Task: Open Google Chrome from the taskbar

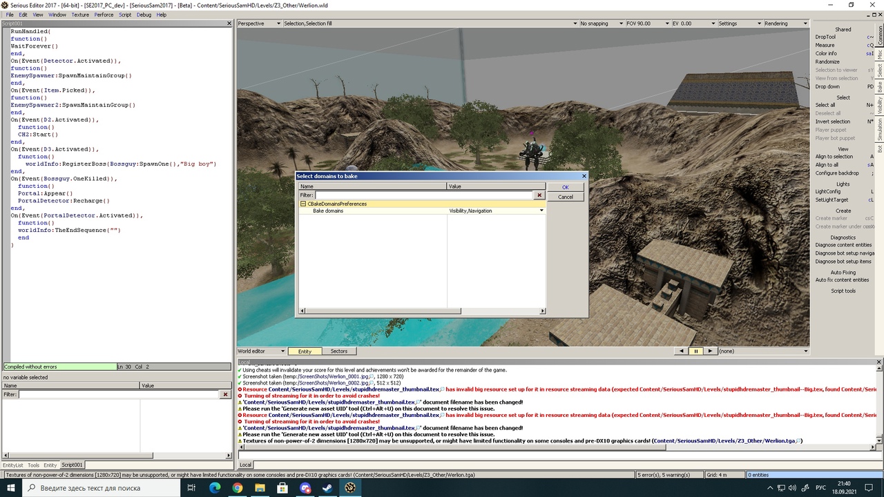Action: point(238,488)
